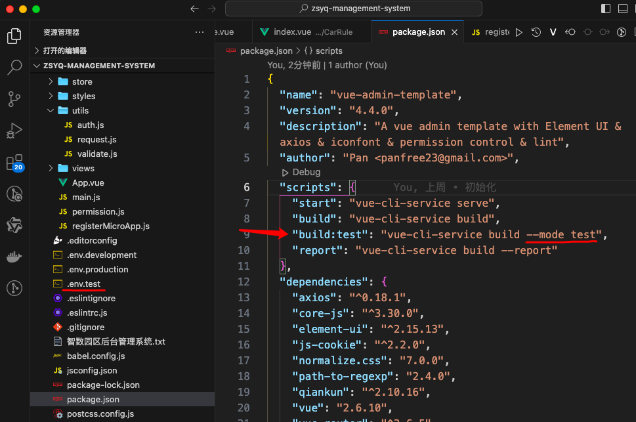Screen dimensions: 636x422
Task: Open 智数园区后台管理系统.txt file
Action: 123,342
